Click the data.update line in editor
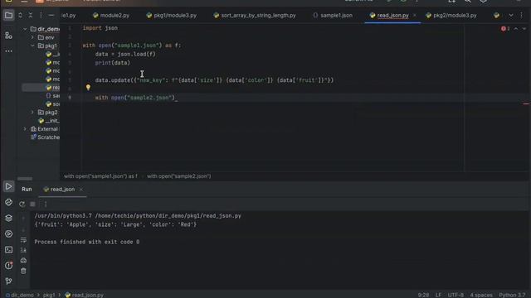The image size is (531, 298). tap(214, 80)
